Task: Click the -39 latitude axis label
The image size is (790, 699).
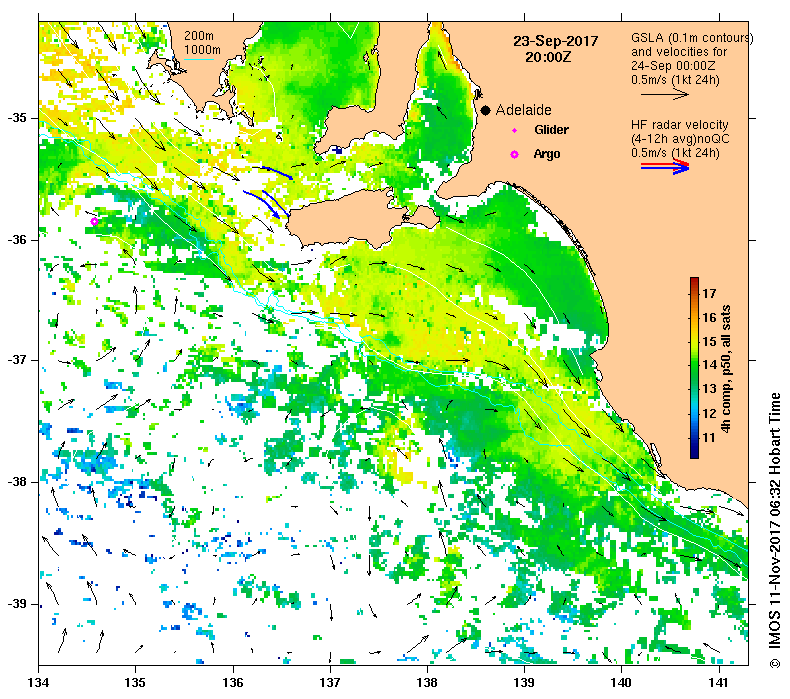Action: tap(17, 604)
